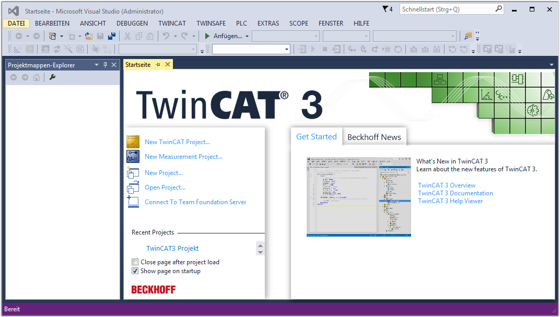Screen dimensions: 560x317
Task: Enable 'Close page after project load'
Action: (135, 262)
